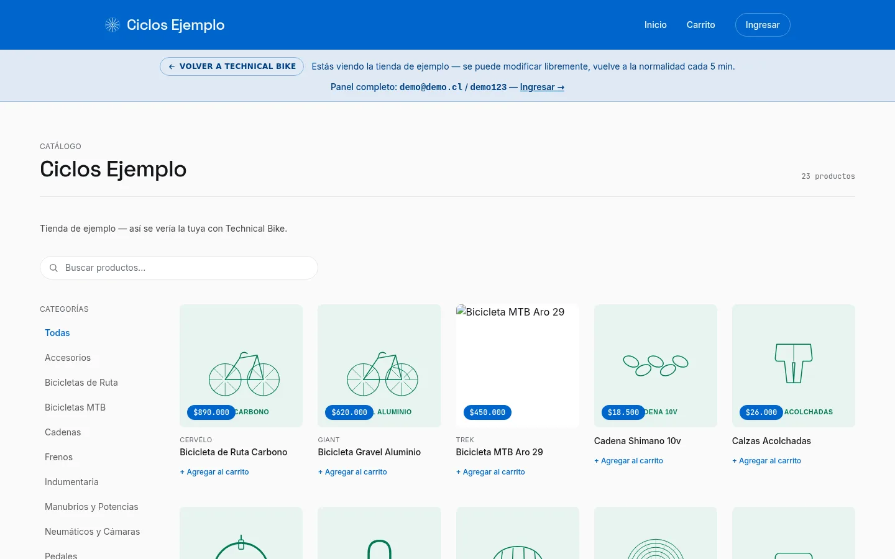Follow the Ingresar → link in banner
This screenshot has height=559, width=895.
click(542, 87)
